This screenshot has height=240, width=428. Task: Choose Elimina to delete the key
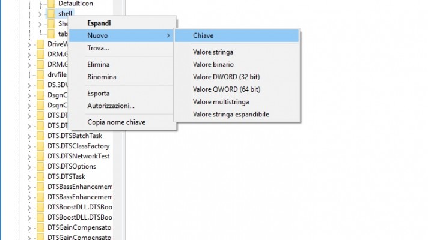pyautogui.click(x=121, y=65)
